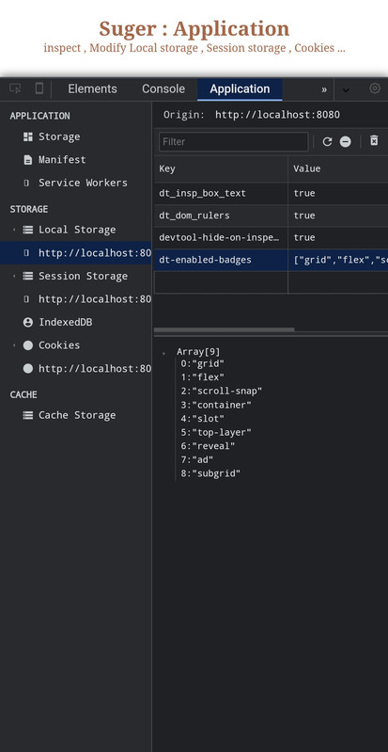Open the dropdown arrow next to more tabs

pos(346,90)
